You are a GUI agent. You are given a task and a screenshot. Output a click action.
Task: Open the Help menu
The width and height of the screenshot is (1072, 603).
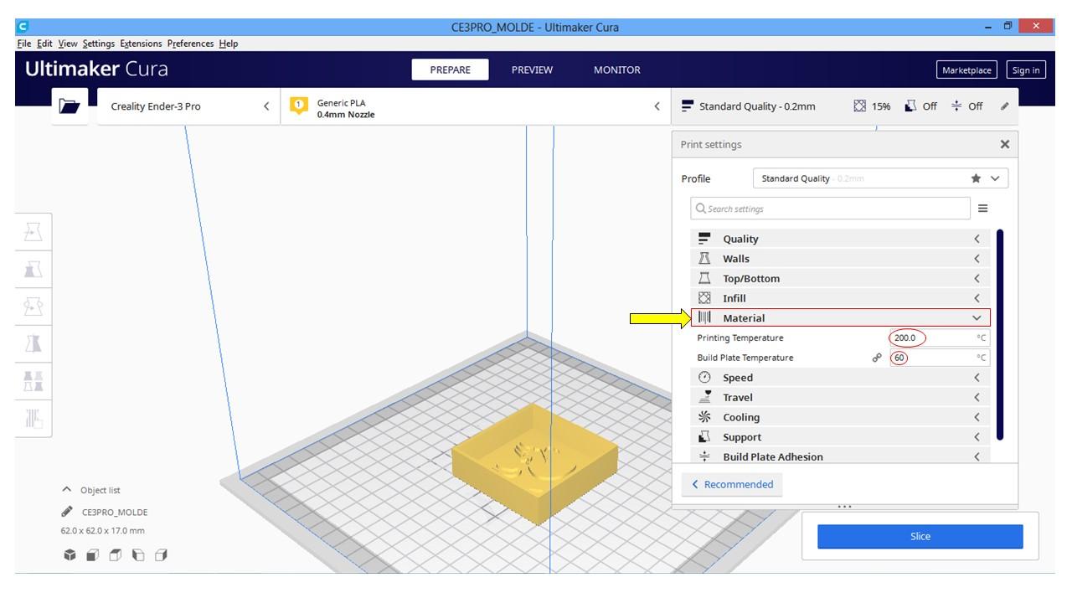tap(229, 44)
